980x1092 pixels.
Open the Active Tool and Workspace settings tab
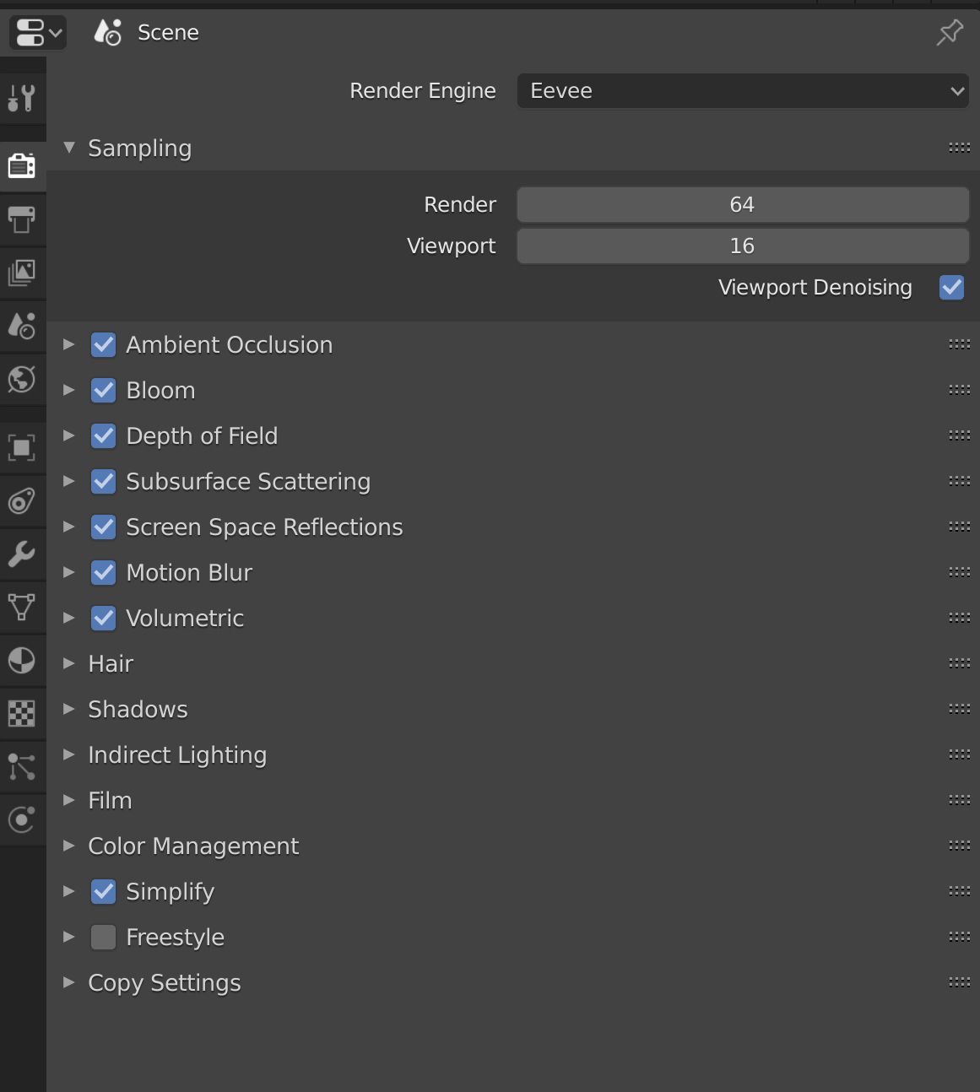22,98
